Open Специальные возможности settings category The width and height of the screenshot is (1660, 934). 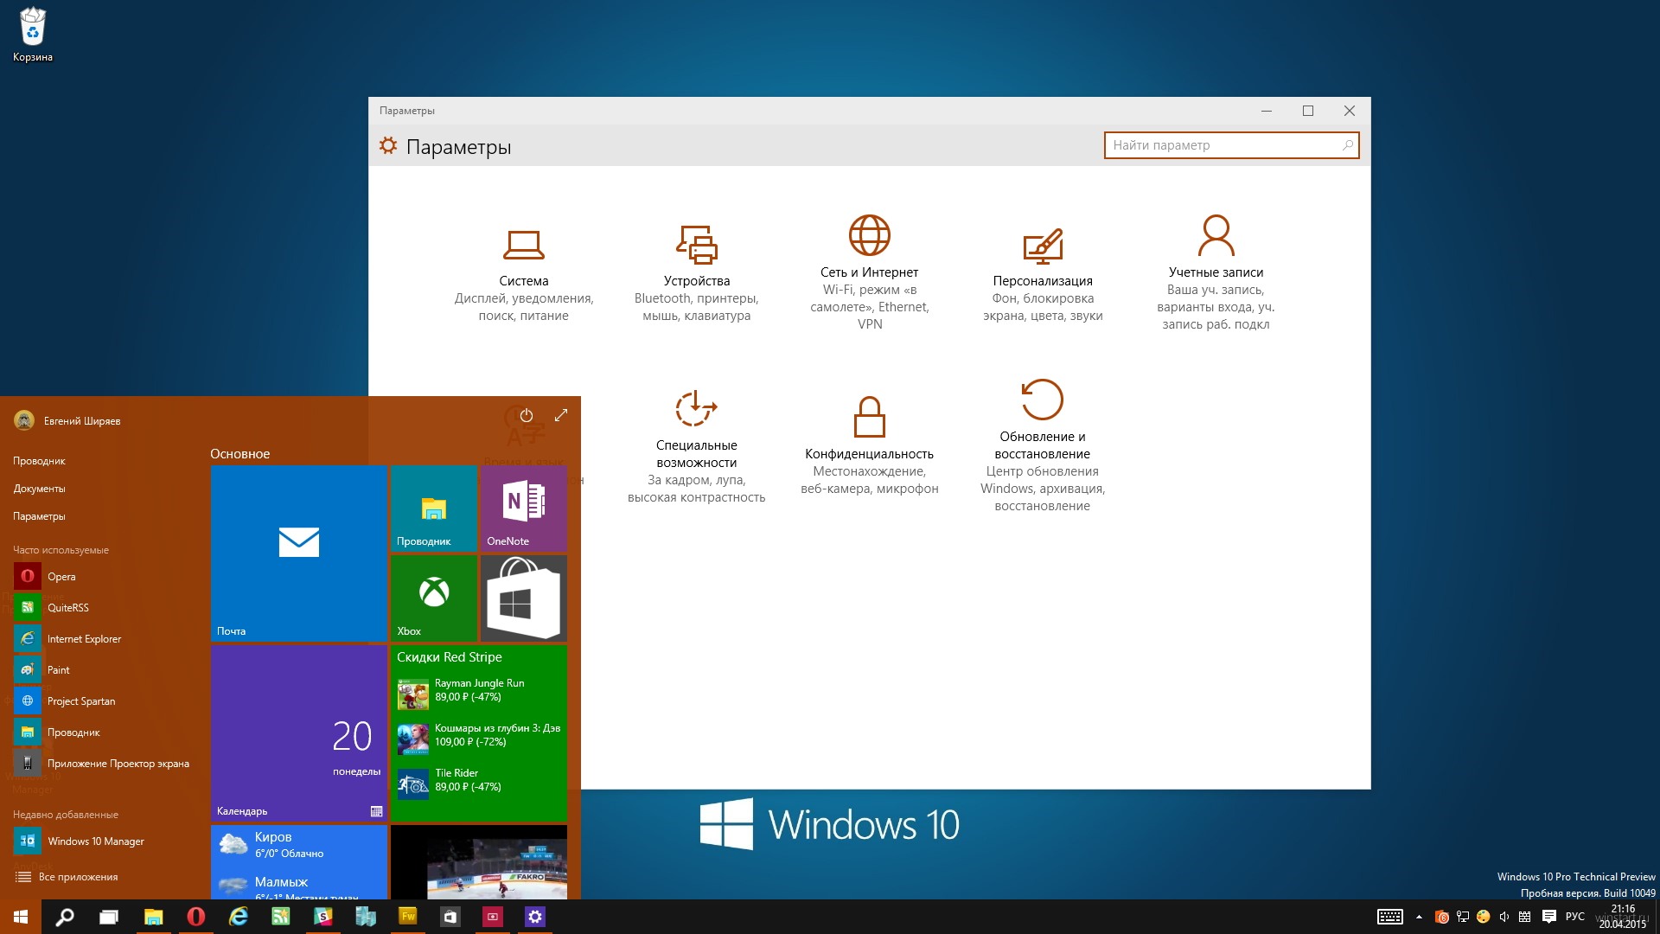click(696, 446)
